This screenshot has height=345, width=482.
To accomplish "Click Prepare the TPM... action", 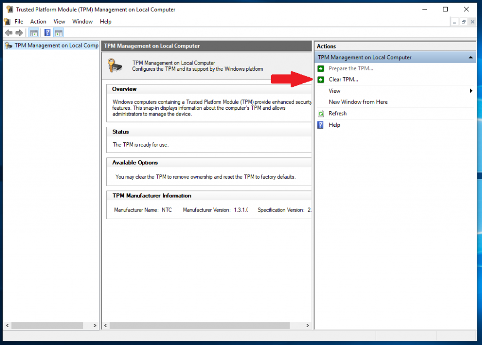I will (x=351, y=68).
